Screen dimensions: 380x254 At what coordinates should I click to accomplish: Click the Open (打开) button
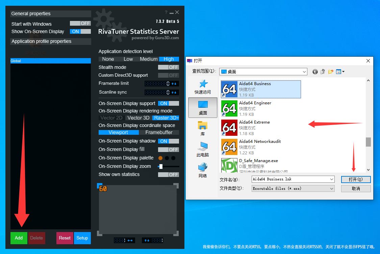(x=356, y=179)
